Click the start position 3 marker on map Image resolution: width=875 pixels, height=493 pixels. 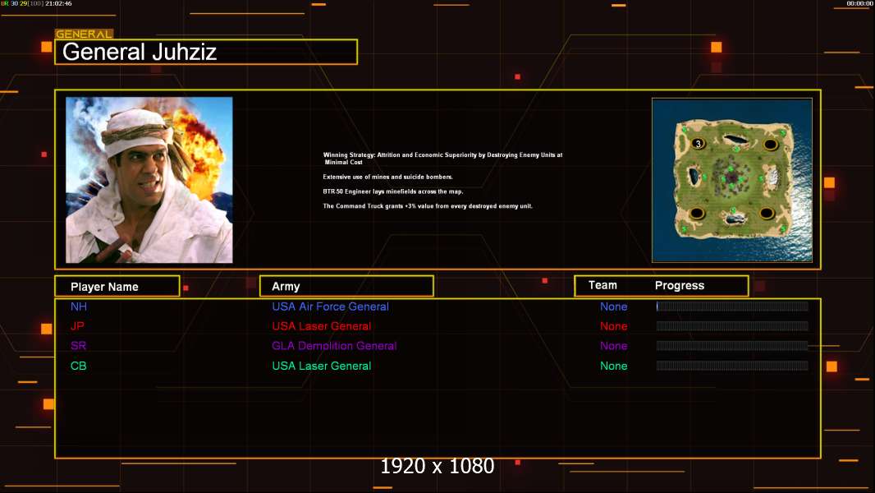(698, 144)
